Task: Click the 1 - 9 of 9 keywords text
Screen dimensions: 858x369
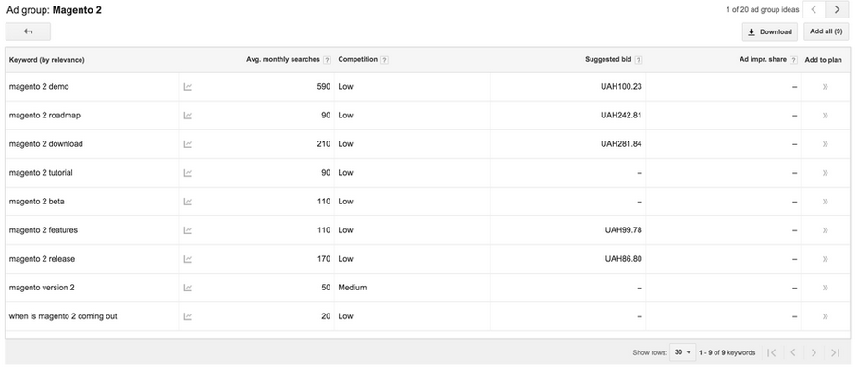Action: click(x=727, y=352)
